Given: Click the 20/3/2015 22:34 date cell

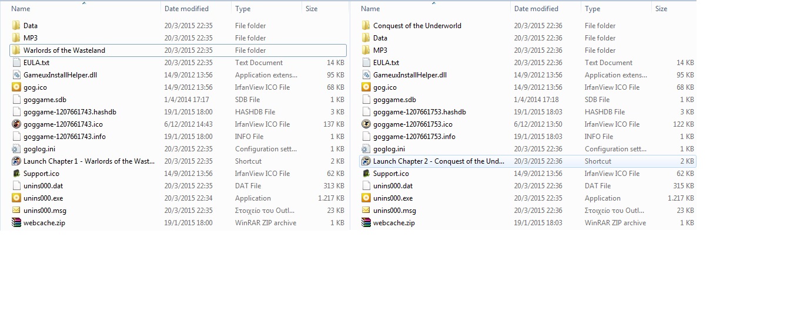Looking at the screenshot, I should coord(189,198).
